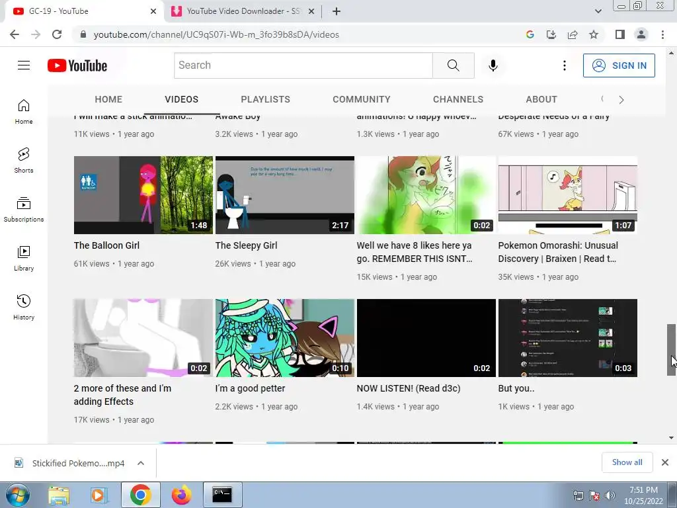The height and width of the screenshot is (508, 677).
Task: Click the scrollbar down arrow
Action: pyautogui.click(x=671, y=438)
